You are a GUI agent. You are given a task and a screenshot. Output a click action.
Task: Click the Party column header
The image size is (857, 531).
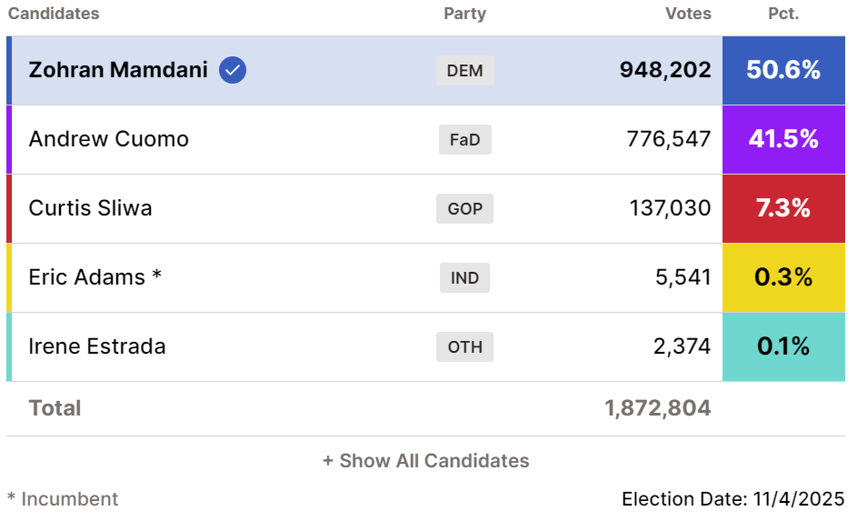coord(464,14)
